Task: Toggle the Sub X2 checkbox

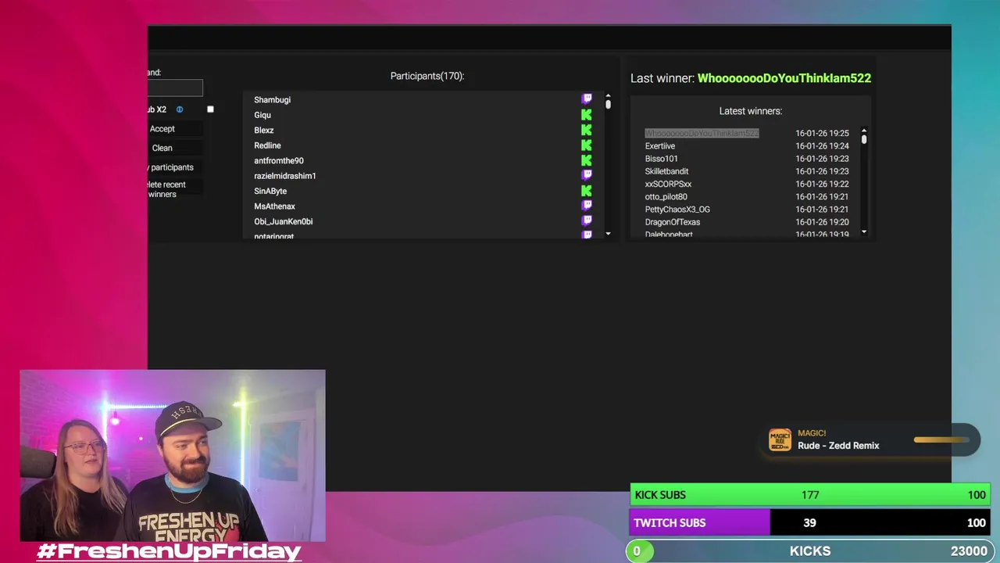Action: [x=210, y=109]
